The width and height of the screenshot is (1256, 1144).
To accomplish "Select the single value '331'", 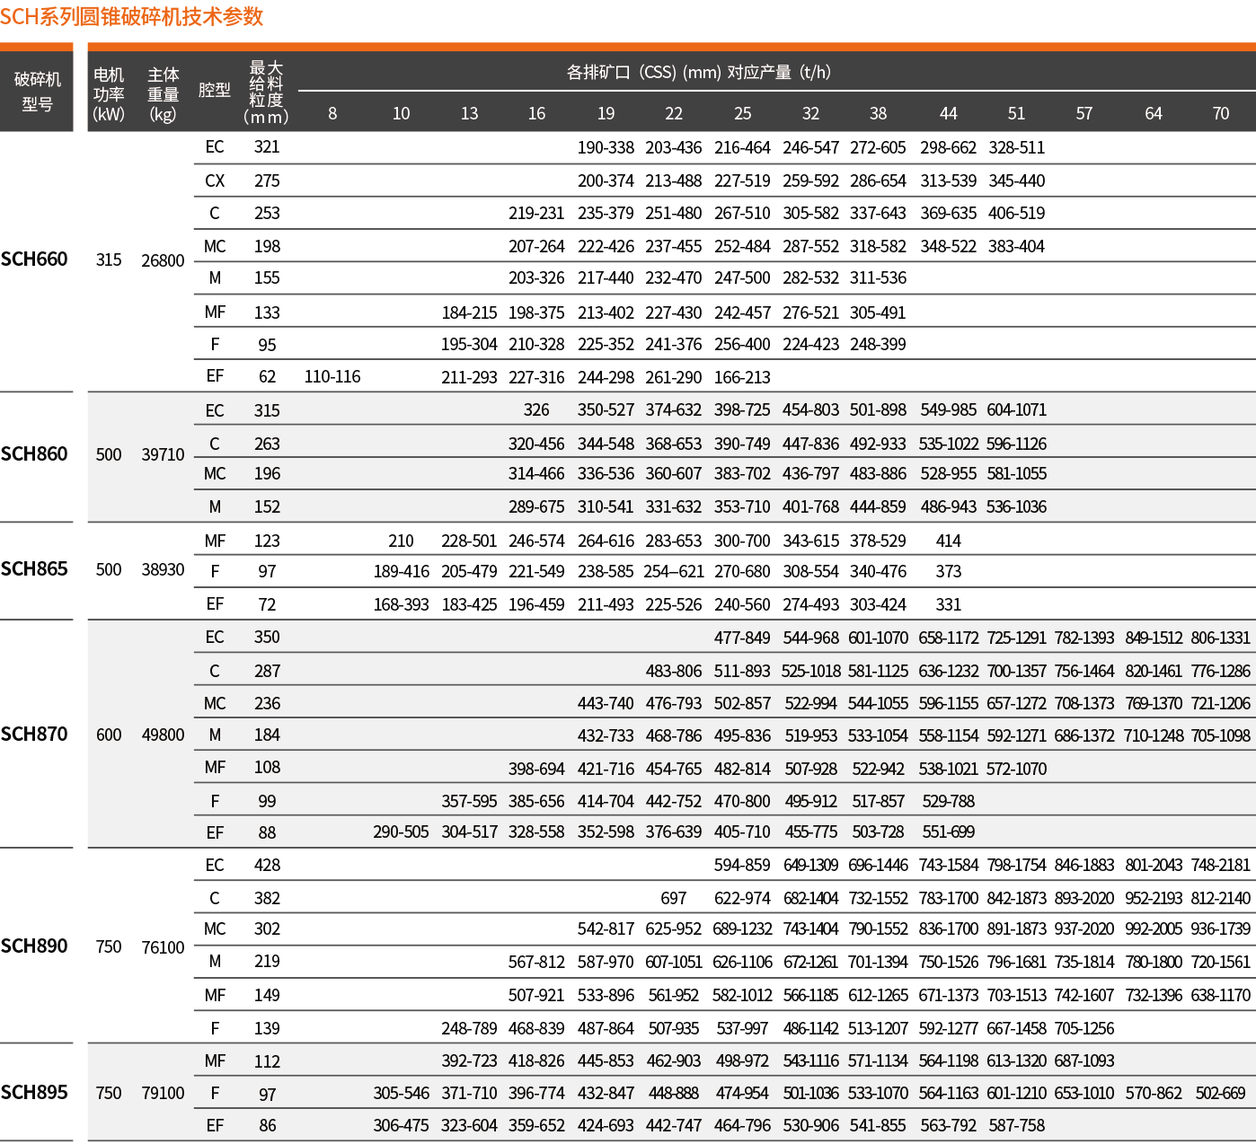I will coord(949,605).
